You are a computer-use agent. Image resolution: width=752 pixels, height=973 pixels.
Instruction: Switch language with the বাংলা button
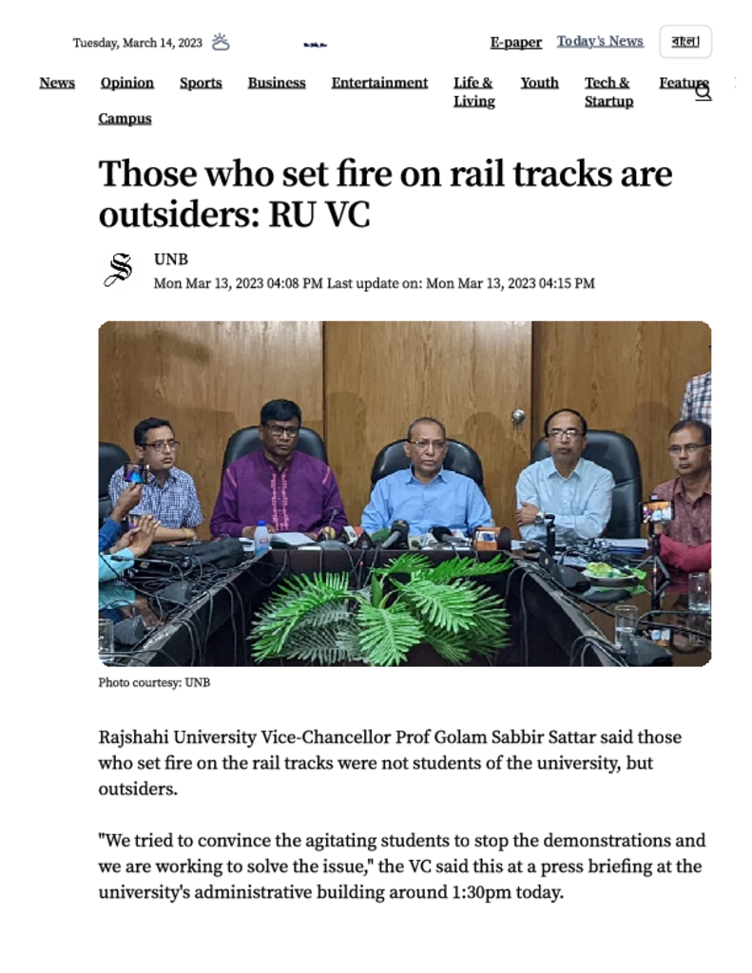click(685, 42)
